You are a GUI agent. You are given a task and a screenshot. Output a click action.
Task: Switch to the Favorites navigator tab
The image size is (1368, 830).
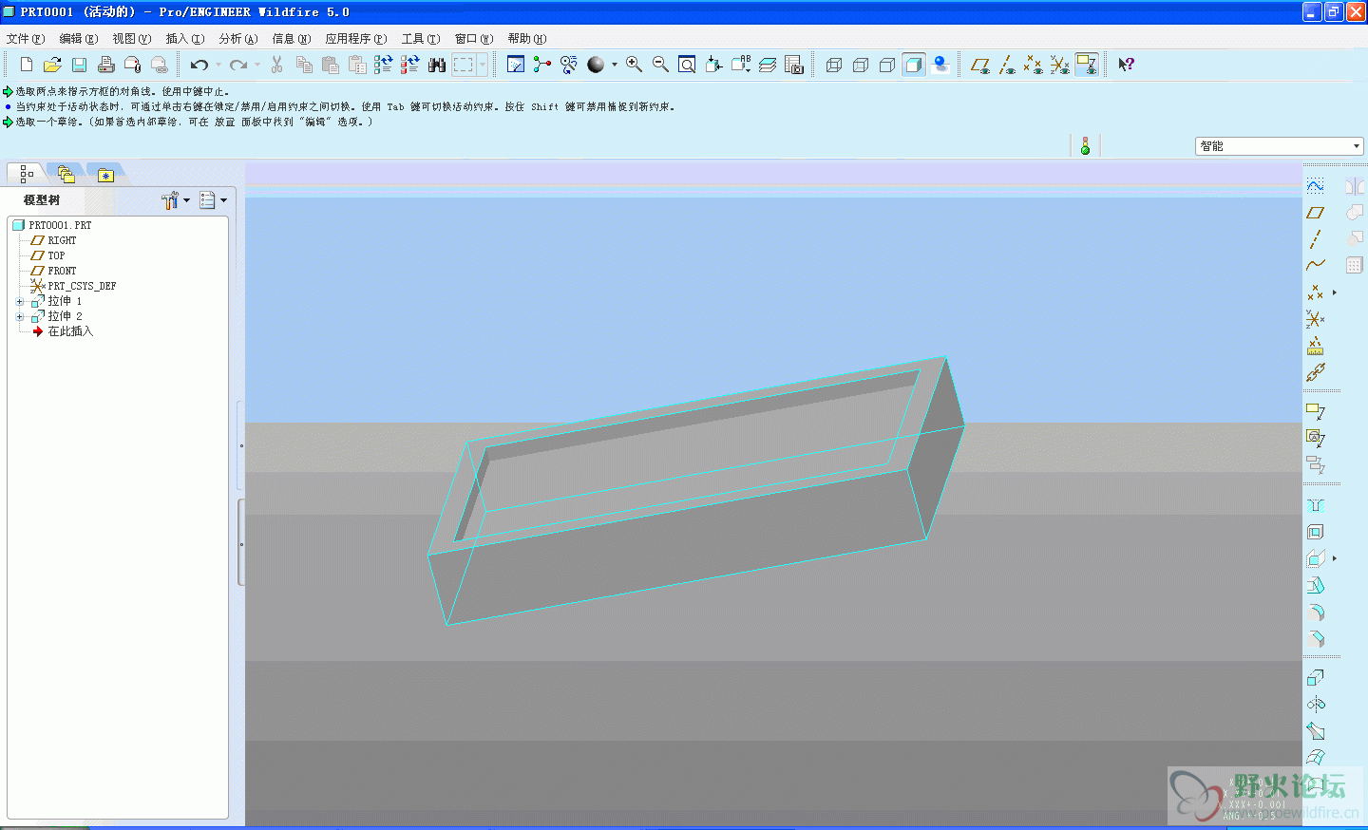tap(105, 175)
